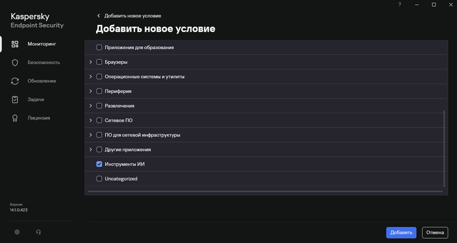Viewport: 457px width, 243px height.
Task: Open the Лицензия section
Action: [x=39, y=118]
